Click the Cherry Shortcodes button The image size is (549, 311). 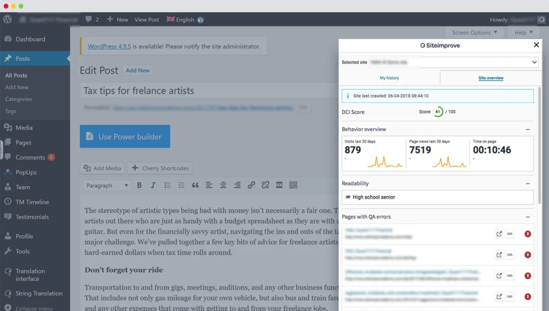tap(160, 168)
